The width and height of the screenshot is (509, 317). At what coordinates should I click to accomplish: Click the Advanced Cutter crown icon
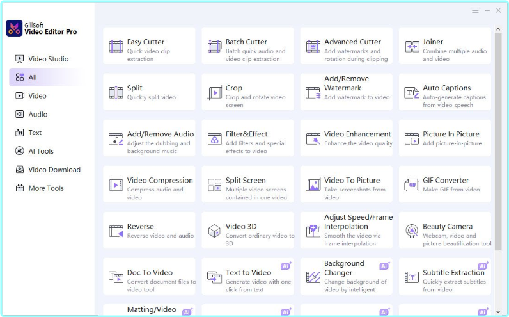tap(313, 47)
